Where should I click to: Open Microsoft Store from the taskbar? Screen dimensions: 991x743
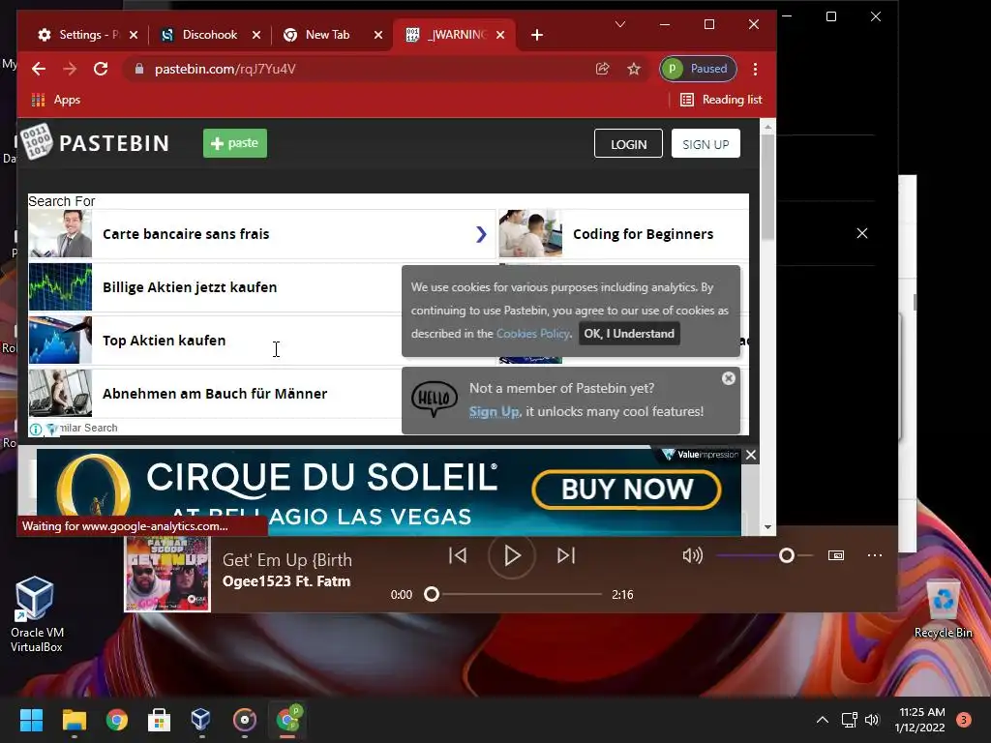tap(159, 720)
